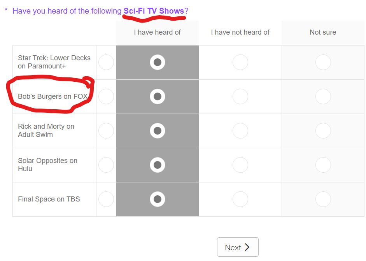Choose 'Not sure' for Solar Opposites
This screenshot has height=261, width=366.
point(323,165)
